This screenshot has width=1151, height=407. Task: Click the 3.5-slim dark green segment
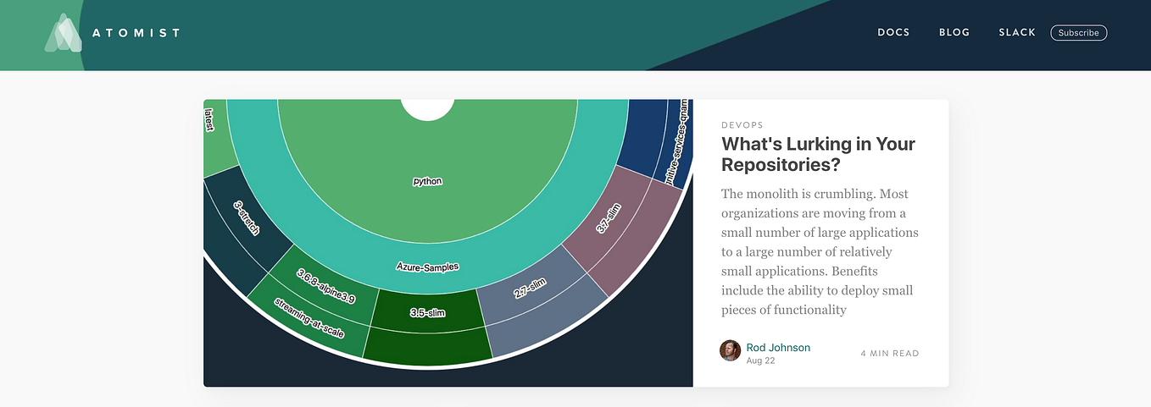pyautogui.click(x=427, y=313)
